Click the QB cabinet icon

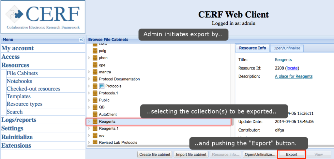tap(95, 107)
